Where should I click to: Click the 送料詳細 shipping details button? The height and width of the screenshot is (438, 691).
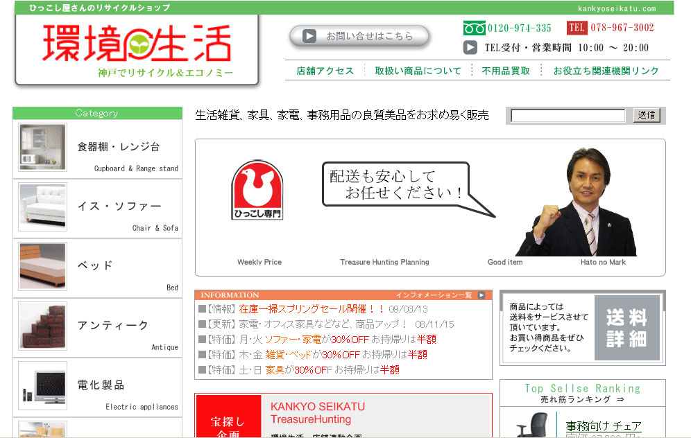coord(627,328)
